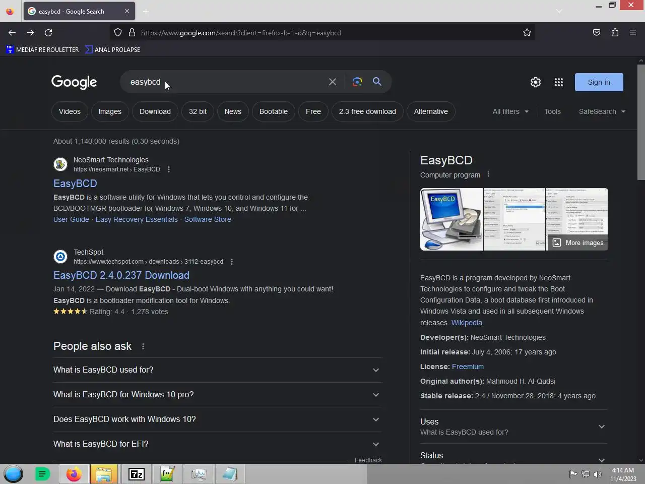The width and height of the screenshot is (645, 484).
Task: Expand Does EasyBCD work with Windows 10?
Action: pyautogui.click(x=217, y=419)
